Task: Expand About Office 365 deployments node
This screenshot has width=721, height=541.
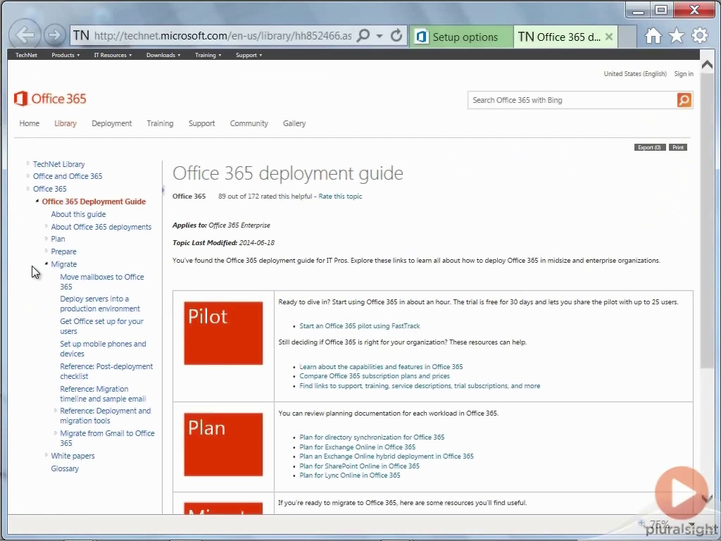Action: pos(46,226)
